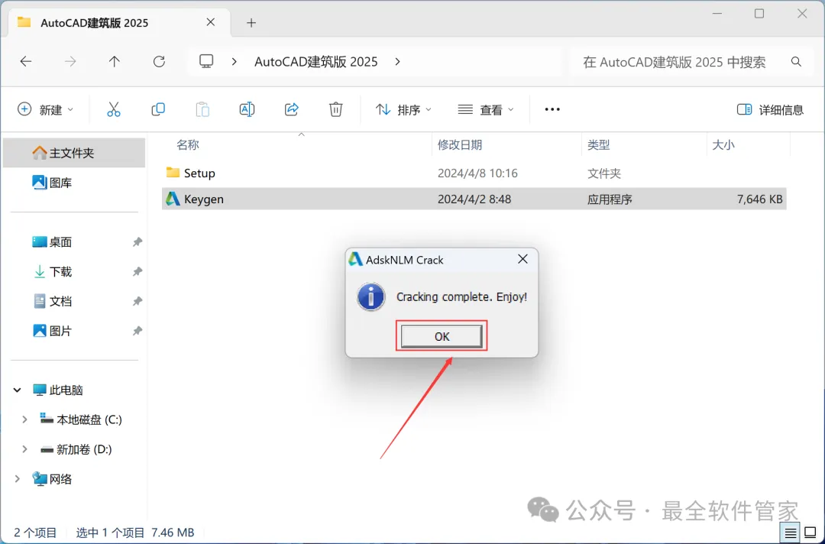Go up one folder level
Viewport: 825px width, 544px height.
point(114,62)
